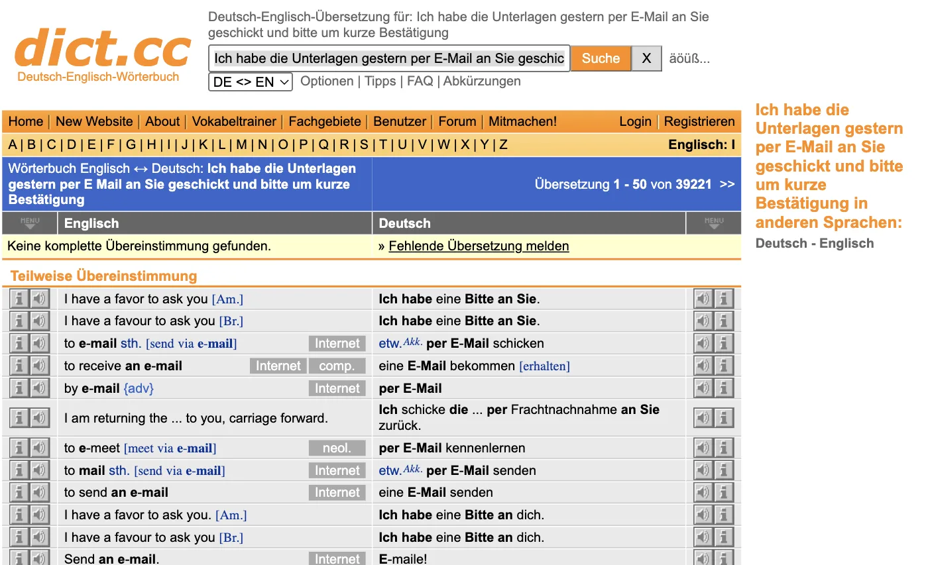
Task: Open the DE <> EN language dropdown
Action: [x=251, y=82]
